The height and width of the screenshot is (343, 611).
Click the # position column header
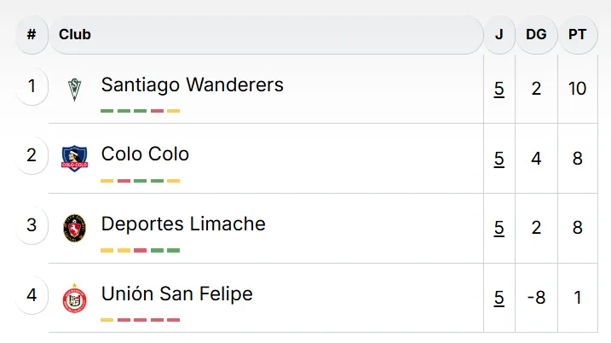tap(32, 35)
